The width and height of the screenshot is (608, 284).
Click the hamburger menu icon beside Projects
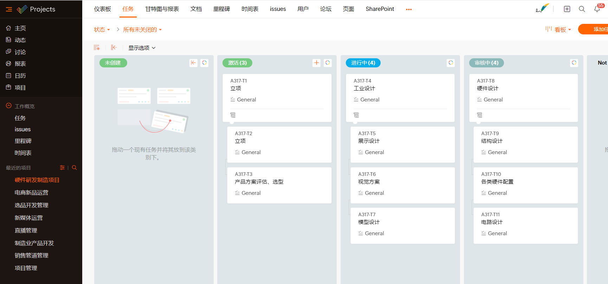(9, 9)
